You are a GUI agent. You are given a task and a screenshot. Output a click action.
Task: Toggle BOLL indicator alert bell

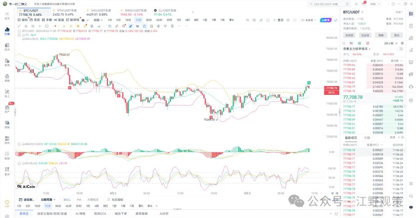click(23, 39)
